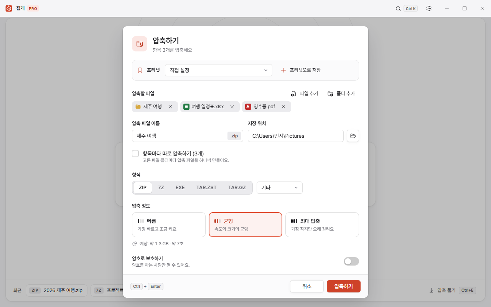Open search with the magnifier icon
The width and height of the screenshot is (491, 307).
coord(398,8)
